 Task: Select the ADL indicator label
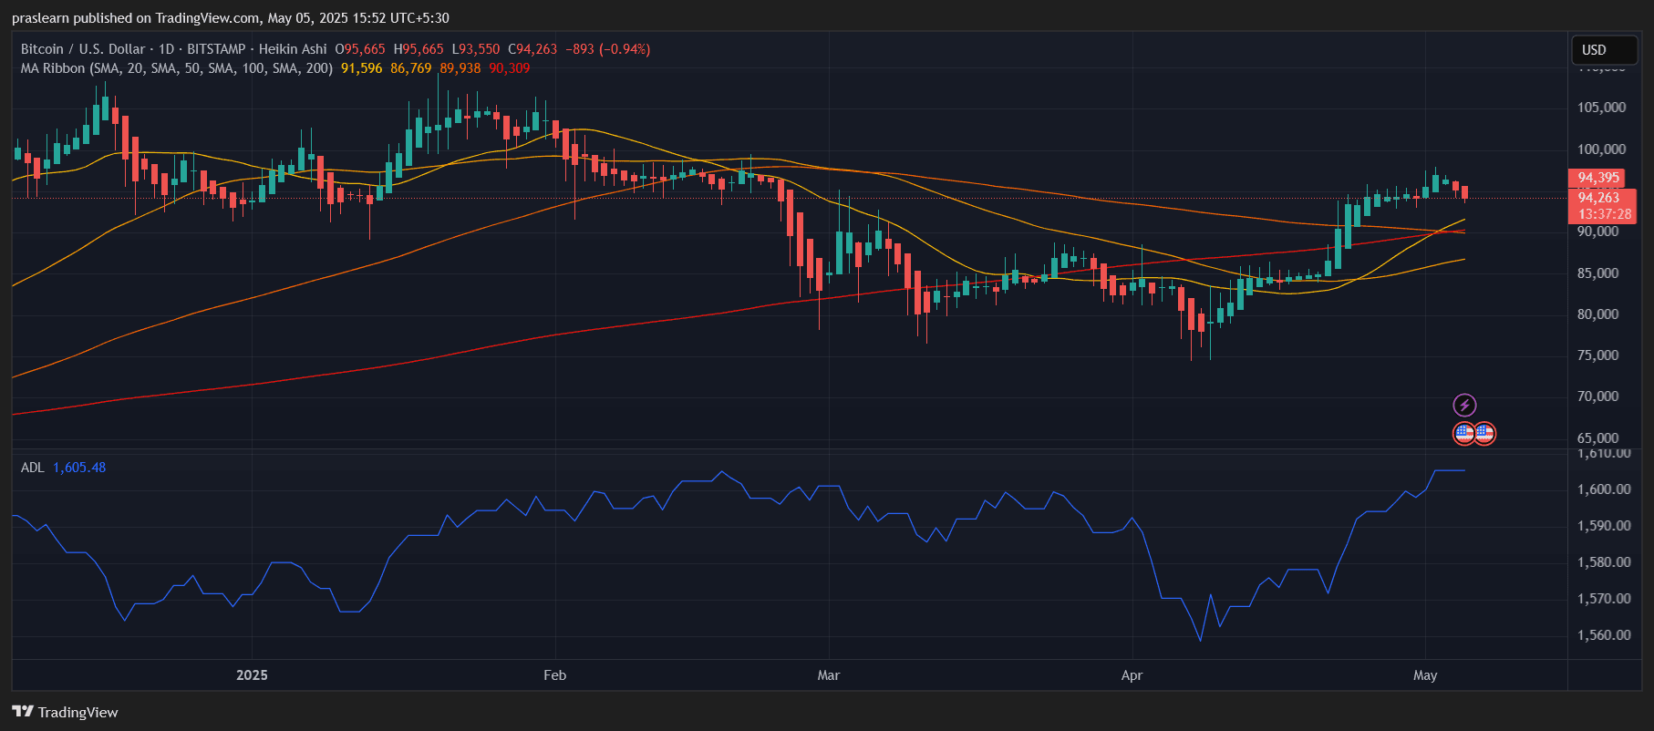coord(32,468)
